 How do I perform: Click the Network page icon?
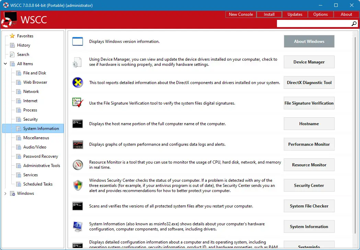pyautogui.click(x=19, y=92)
